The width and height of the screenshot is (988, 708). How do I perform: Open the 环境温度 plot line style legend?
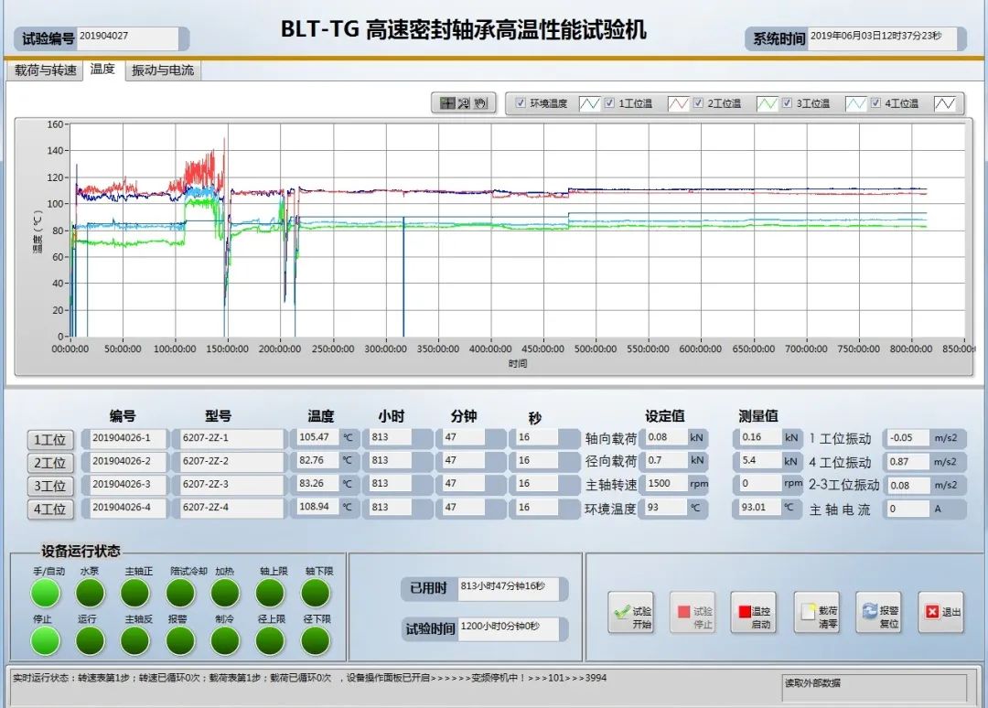click(x=588, y=103)
